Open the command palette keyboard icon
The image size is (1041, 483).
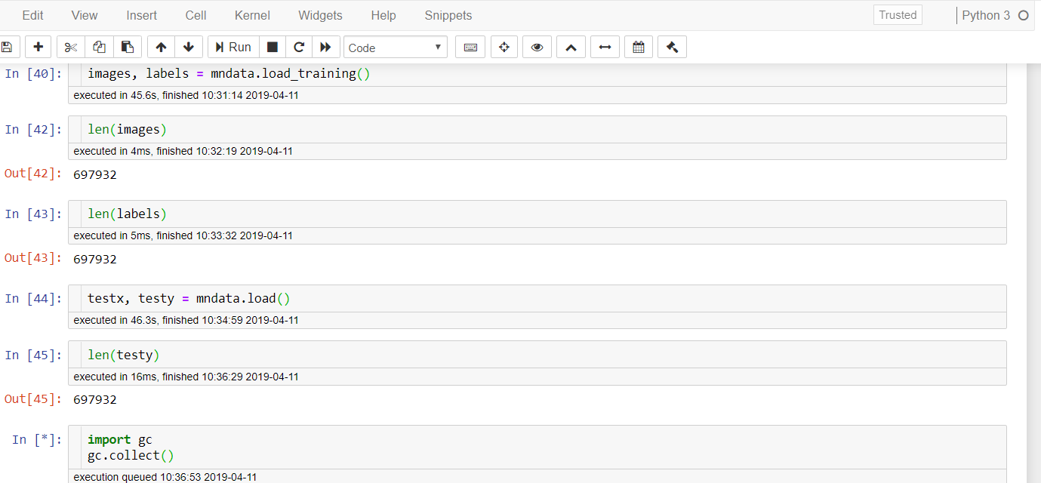470,47
